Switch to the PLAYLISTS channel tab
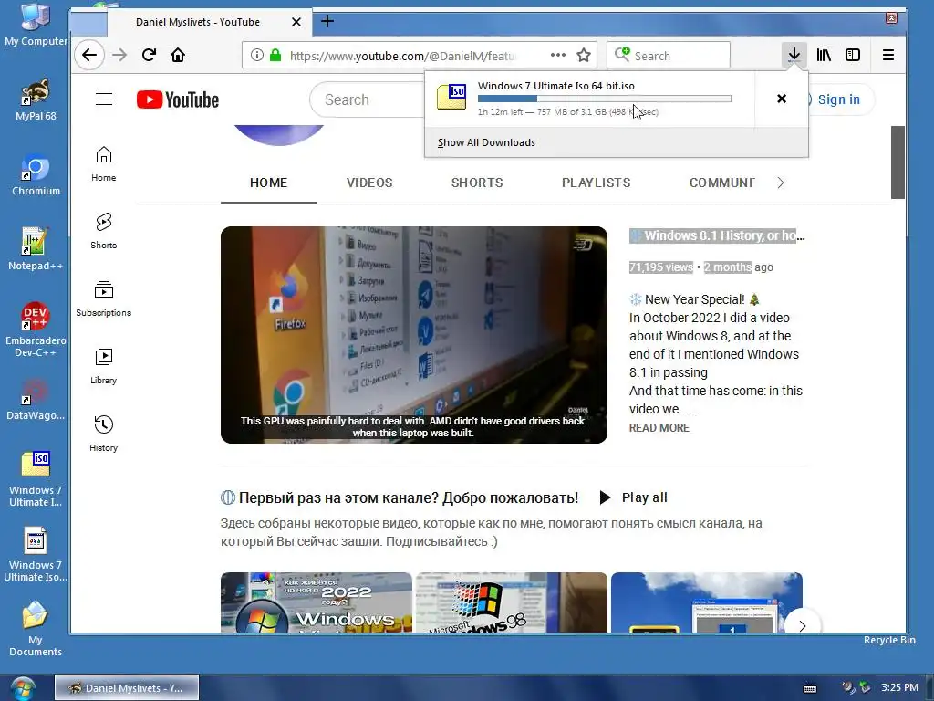This screenshot has width=934, height=701. pyautogui.click(x=597, y=183)
